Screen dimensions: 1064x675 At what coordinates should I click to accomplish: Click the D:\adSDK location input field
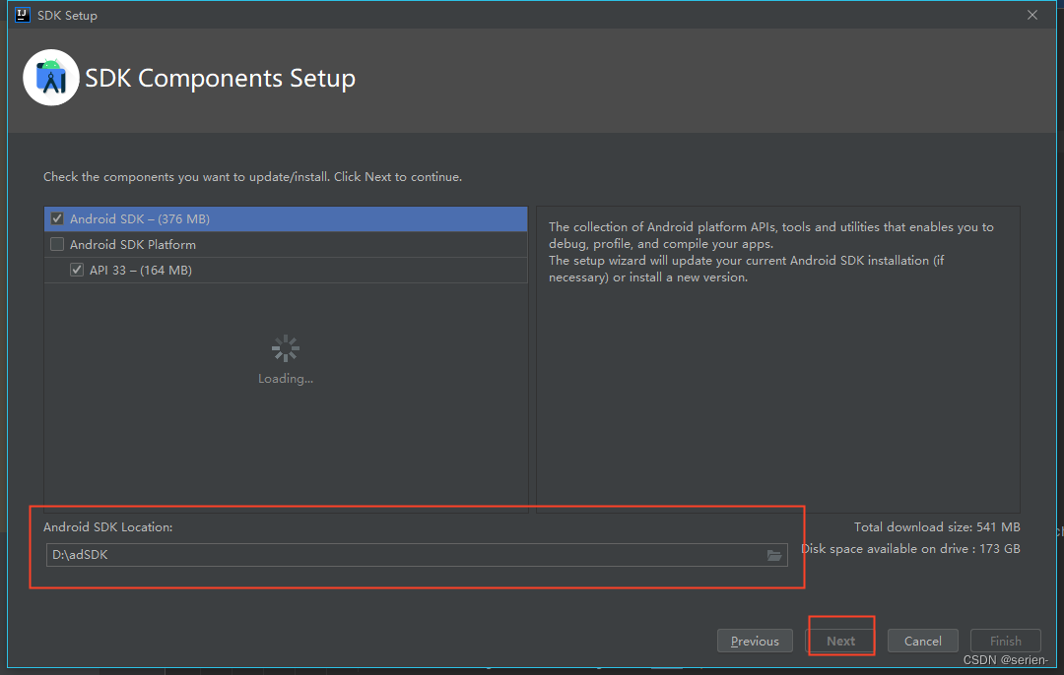coord(417,555)
